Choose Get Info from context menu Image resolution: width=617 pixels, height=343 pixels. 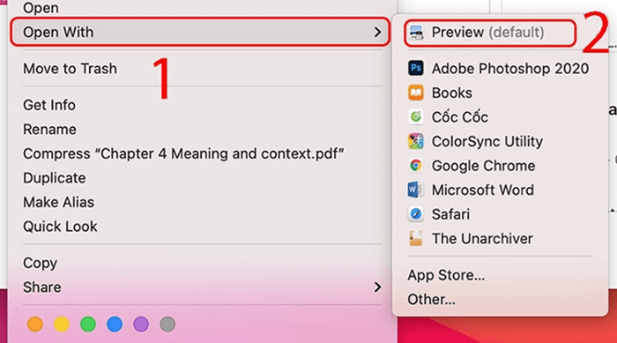coord(49,105)
